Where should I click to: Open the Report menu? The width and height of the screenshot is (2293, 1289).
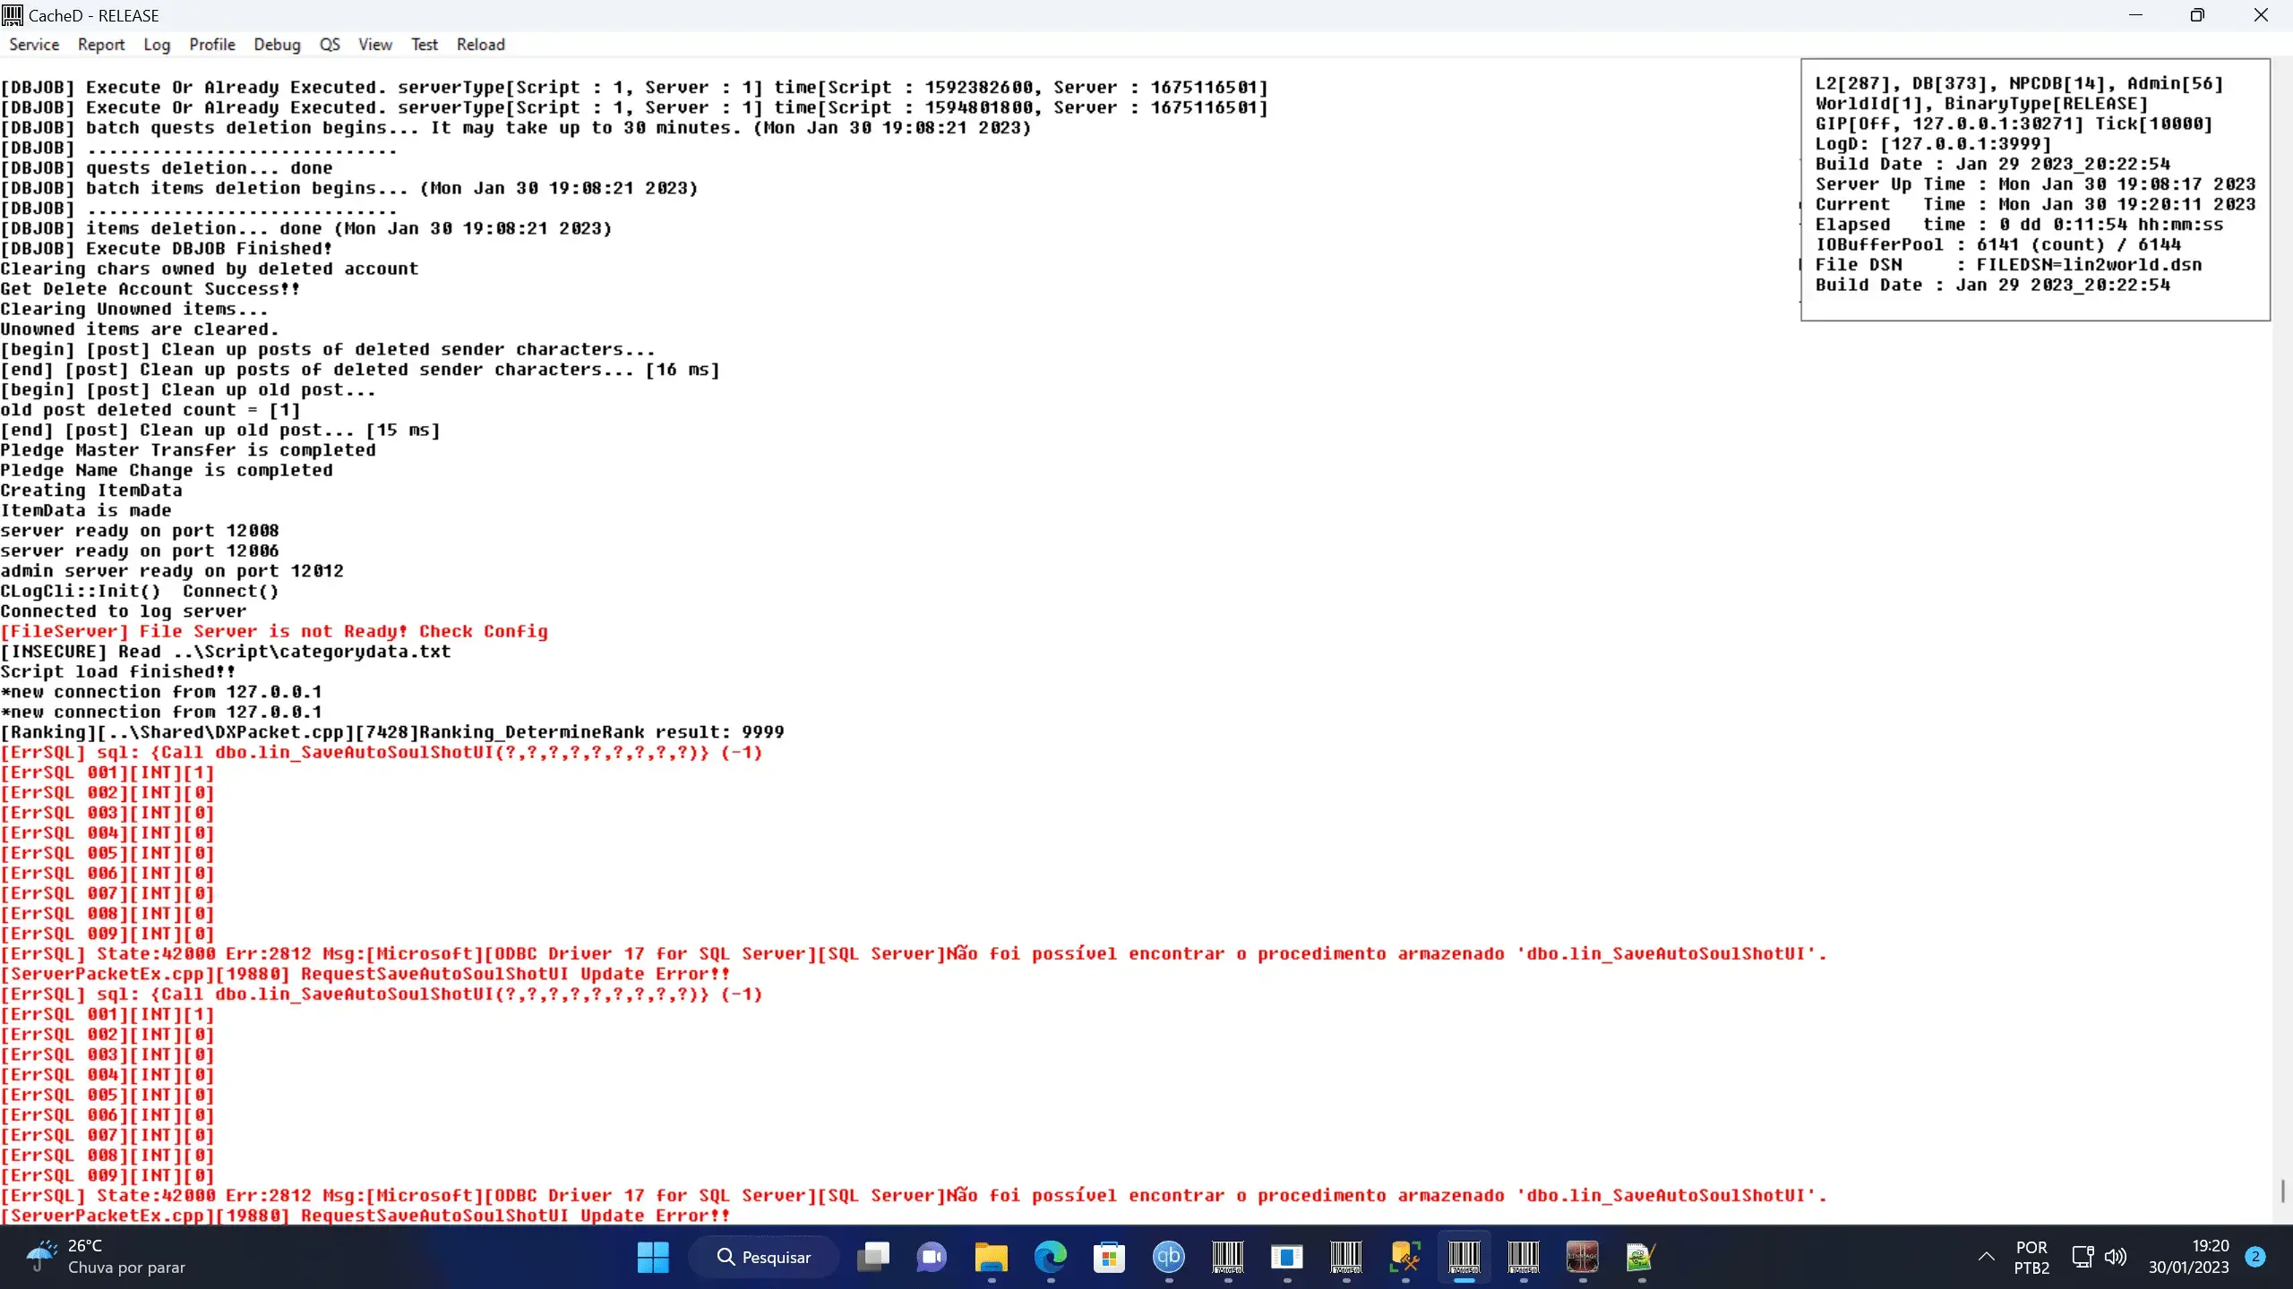(101, 45)
